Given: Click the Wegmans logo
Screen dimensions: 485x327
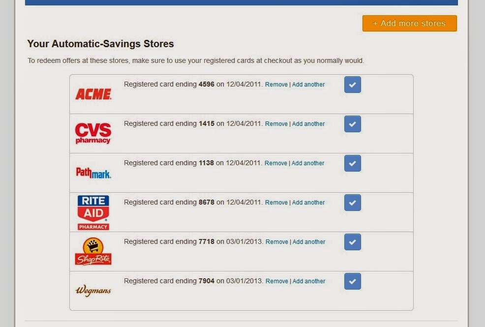Looking at the screenshot, I should [93, 290].
